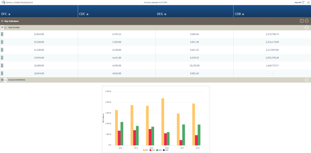
Task: Click the year tag beside 19,934.00
Action: pyautogui.click(x=2, y=58)
